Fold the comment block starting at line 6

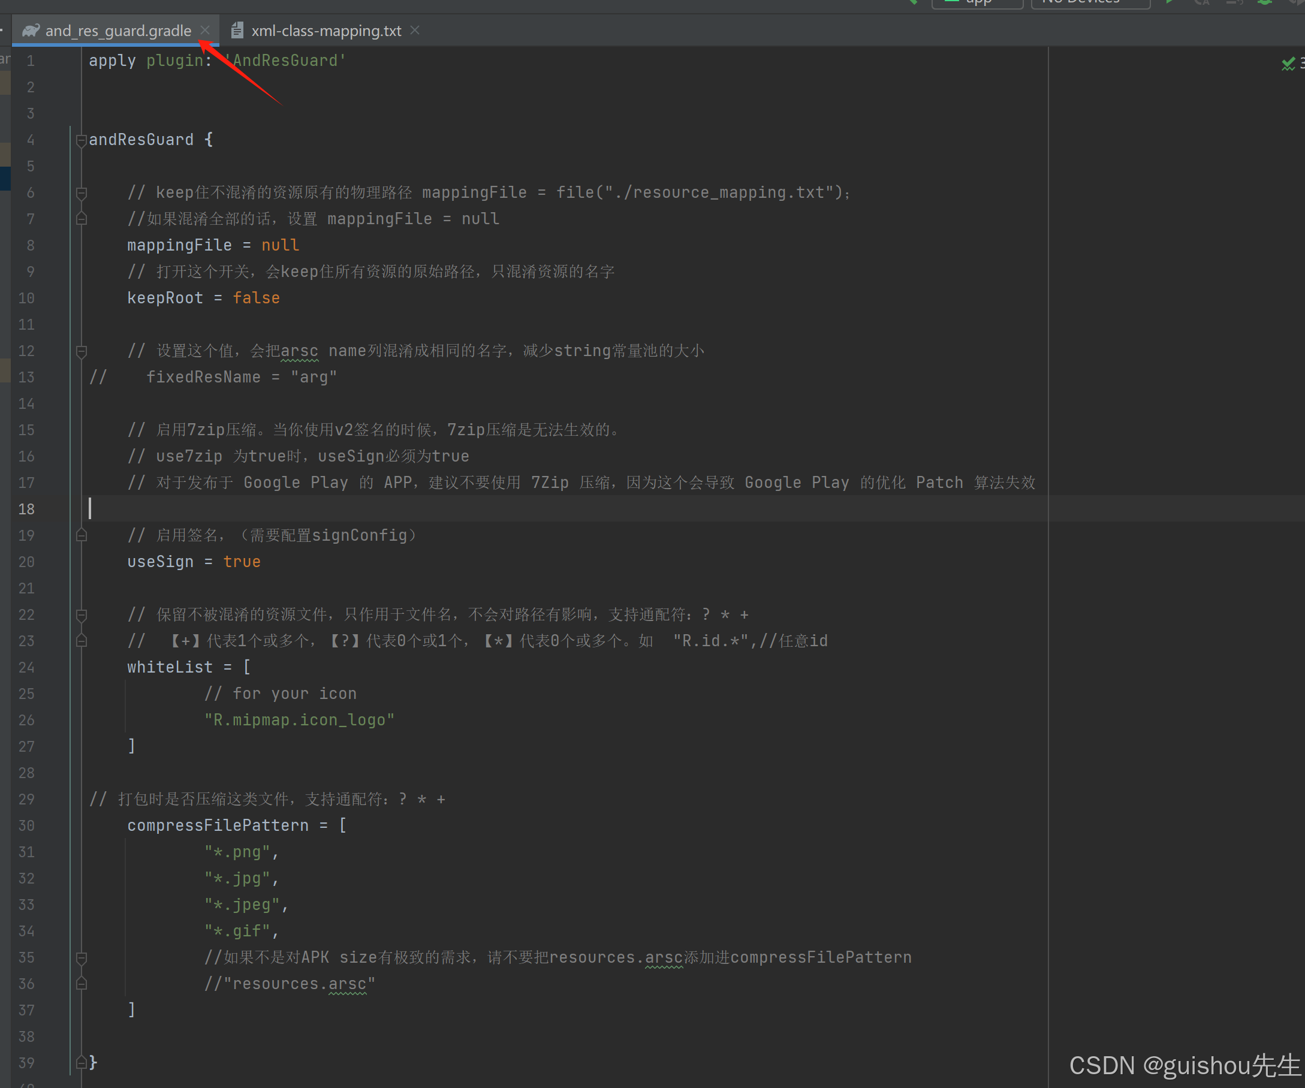tap(82, 193)
